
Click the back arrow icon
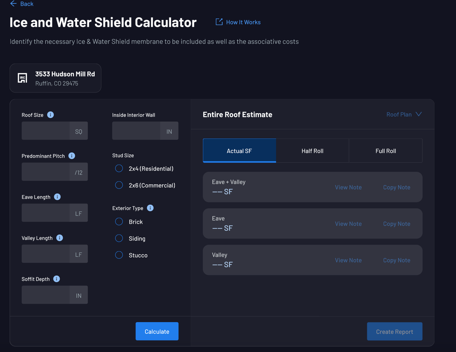coord(13,4)
